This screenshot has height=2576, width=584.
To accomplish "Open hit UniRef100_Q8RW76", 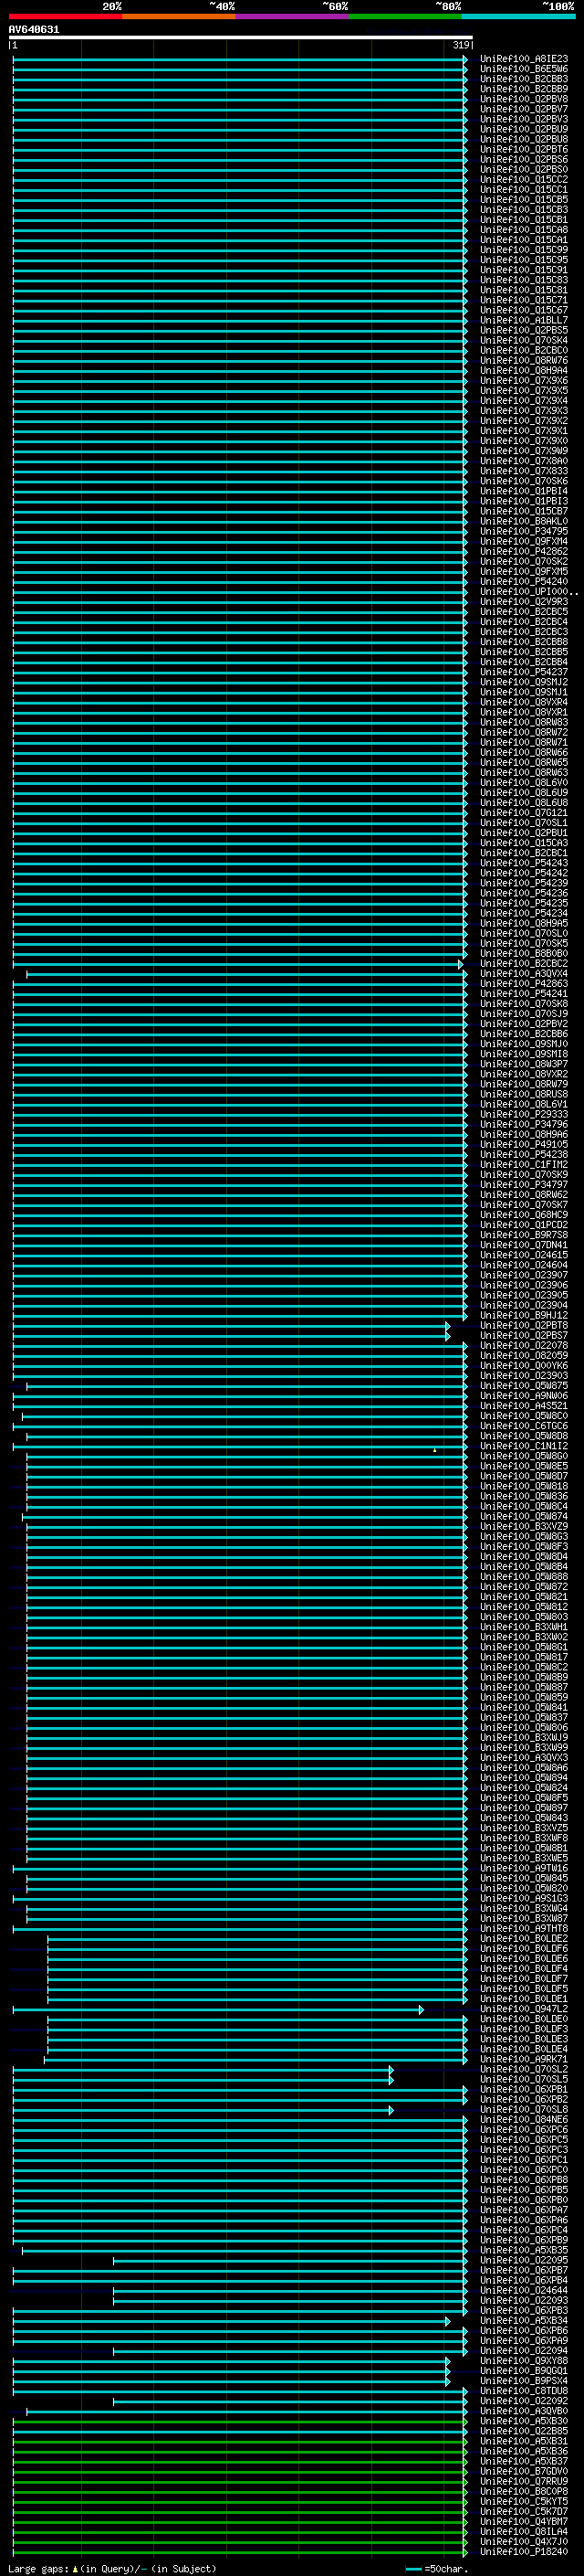I will [x=523, y=360].
